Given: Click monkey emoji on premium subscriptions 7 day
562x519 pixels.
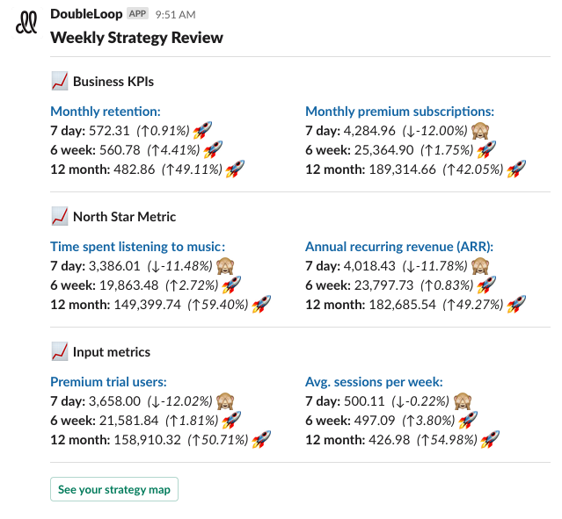Looking at the screenshot, I should 480,131.
